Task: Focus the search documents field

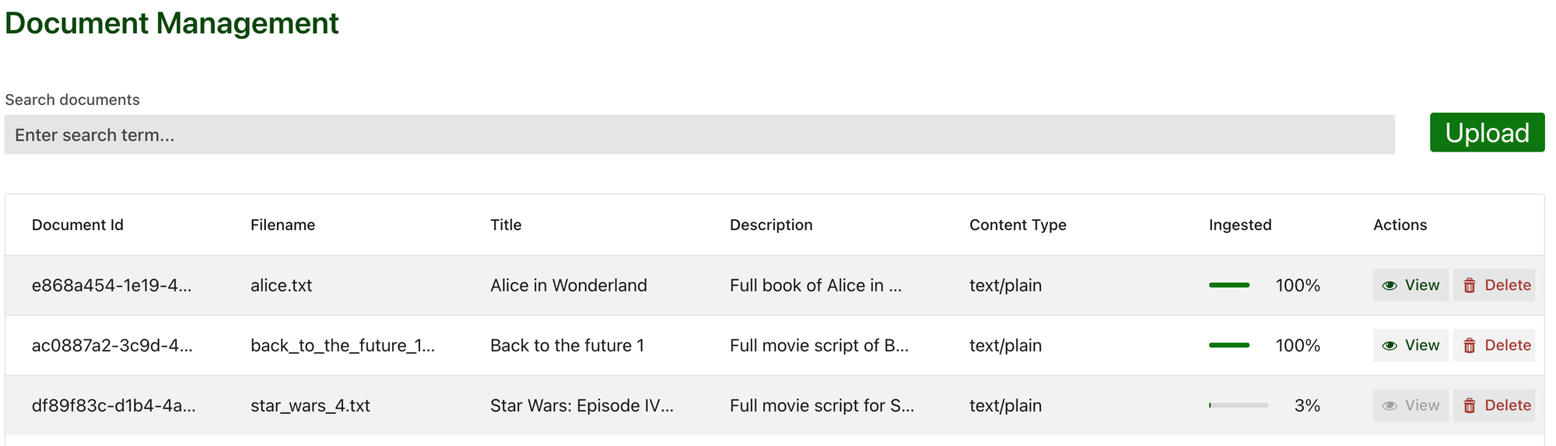Action: coord(699,134)
